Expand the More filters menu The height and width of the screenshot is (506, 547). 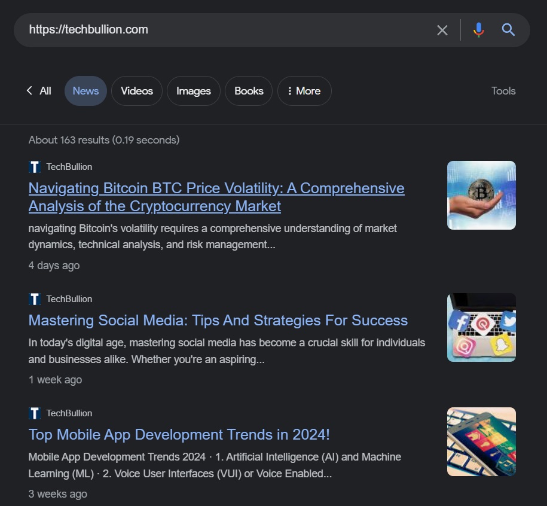pos(304,91)
